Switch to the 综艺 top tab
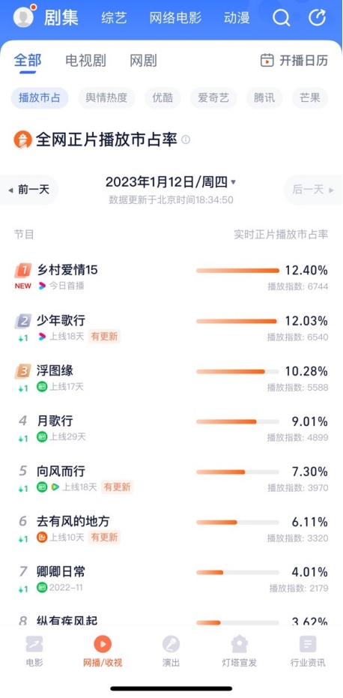Screen dimensions: 343x698 pyautogui.click(x=114, y=18)
